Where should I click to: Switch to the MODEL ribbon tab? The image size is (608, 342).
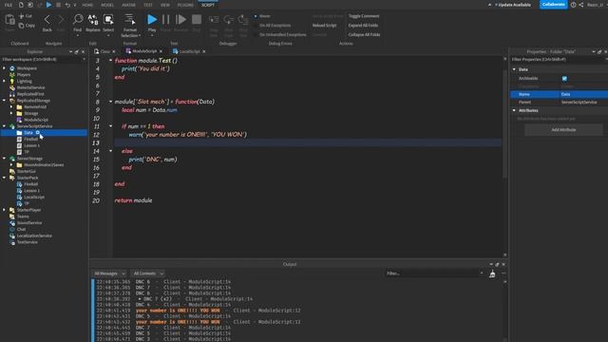coord(107,5)
